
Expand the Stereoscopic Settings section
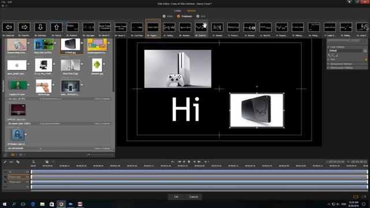(x=328, y=68)
